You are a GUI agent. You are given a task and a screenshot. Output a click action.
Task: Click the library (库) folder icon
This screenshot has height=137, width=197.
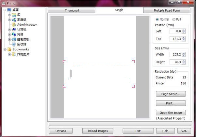pos(14,15)
